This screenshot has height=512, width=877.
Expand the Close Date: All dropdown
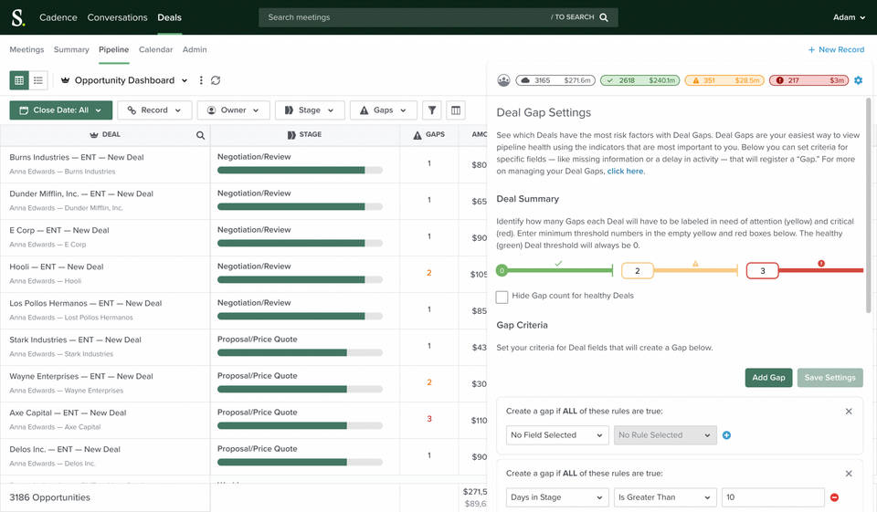pos(61,110)
